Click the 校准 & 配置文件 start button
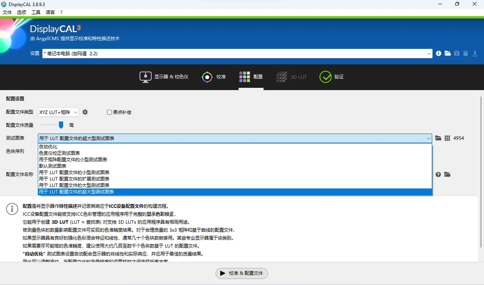Screen dimensions: 484x285 pyautogui.click(x=242, y=273)
